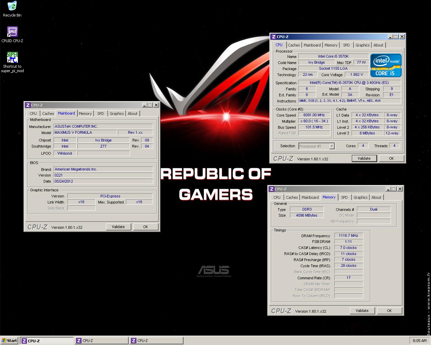
Task: Click the 8:05 AM system clock
Action: [x=419, y=341]
